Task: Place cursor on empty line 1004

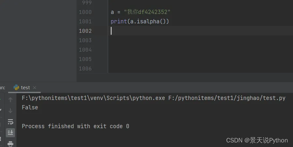Action: coord(163,50)
